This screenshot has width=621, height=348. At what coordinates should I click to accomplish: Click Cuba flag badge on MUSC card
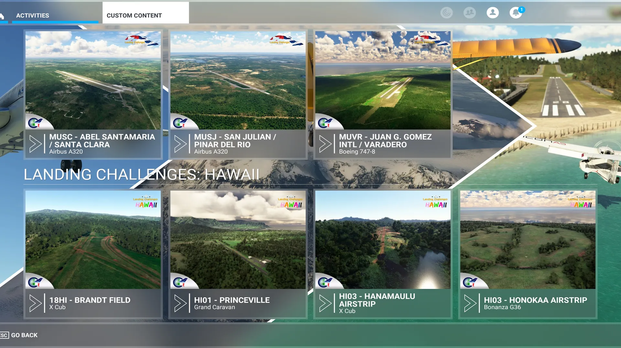point(141,40)
